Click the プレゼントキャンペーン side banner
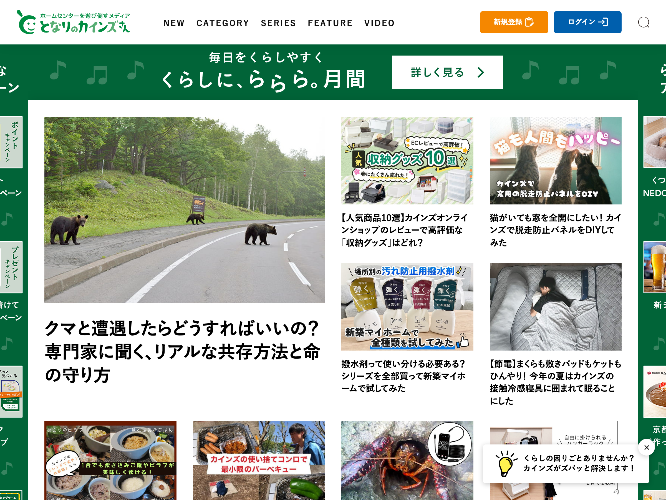 11,267
